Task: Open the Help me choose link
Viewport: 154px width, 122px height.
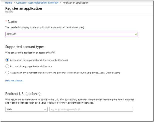Action: point(14,80)
